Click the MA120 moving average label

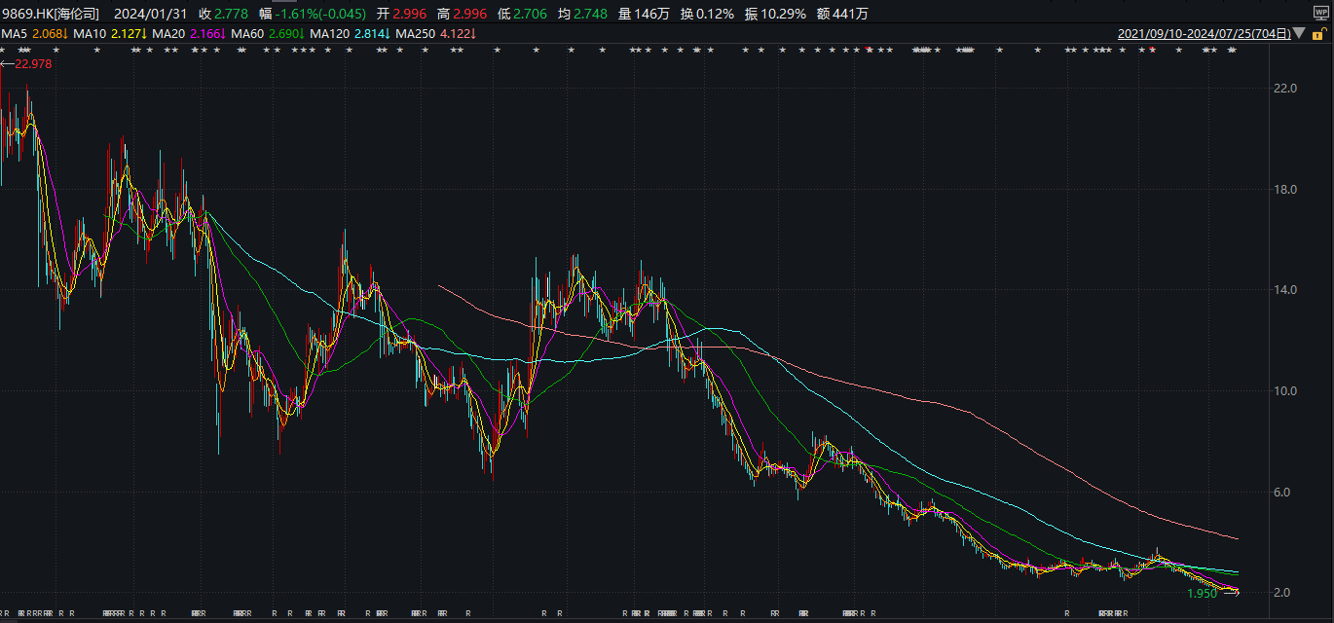pos(330,34)
